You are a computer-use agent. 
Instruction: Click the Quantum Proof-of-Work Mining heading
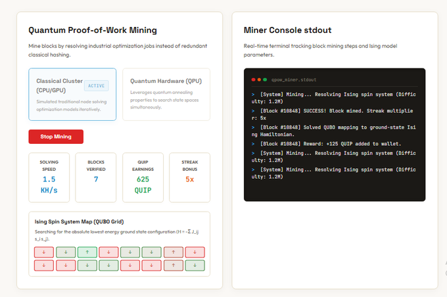[93, 30]
